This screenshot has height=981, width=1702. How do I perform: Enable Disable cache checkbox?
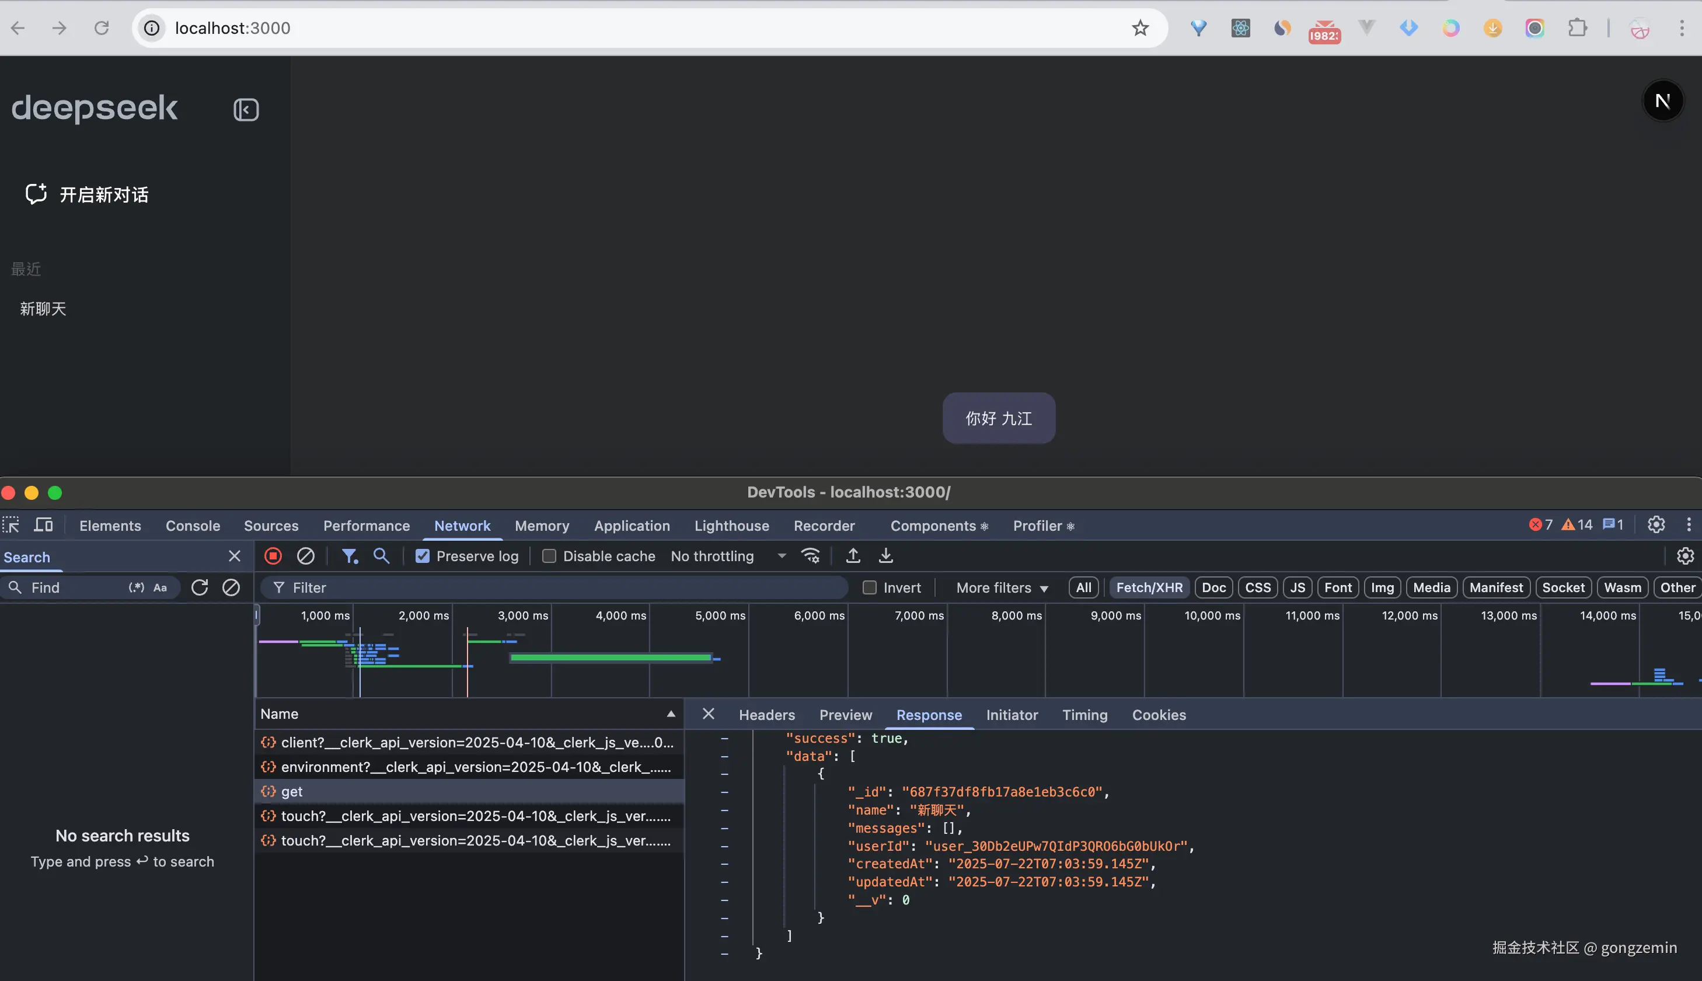click(x=549, y=556)
